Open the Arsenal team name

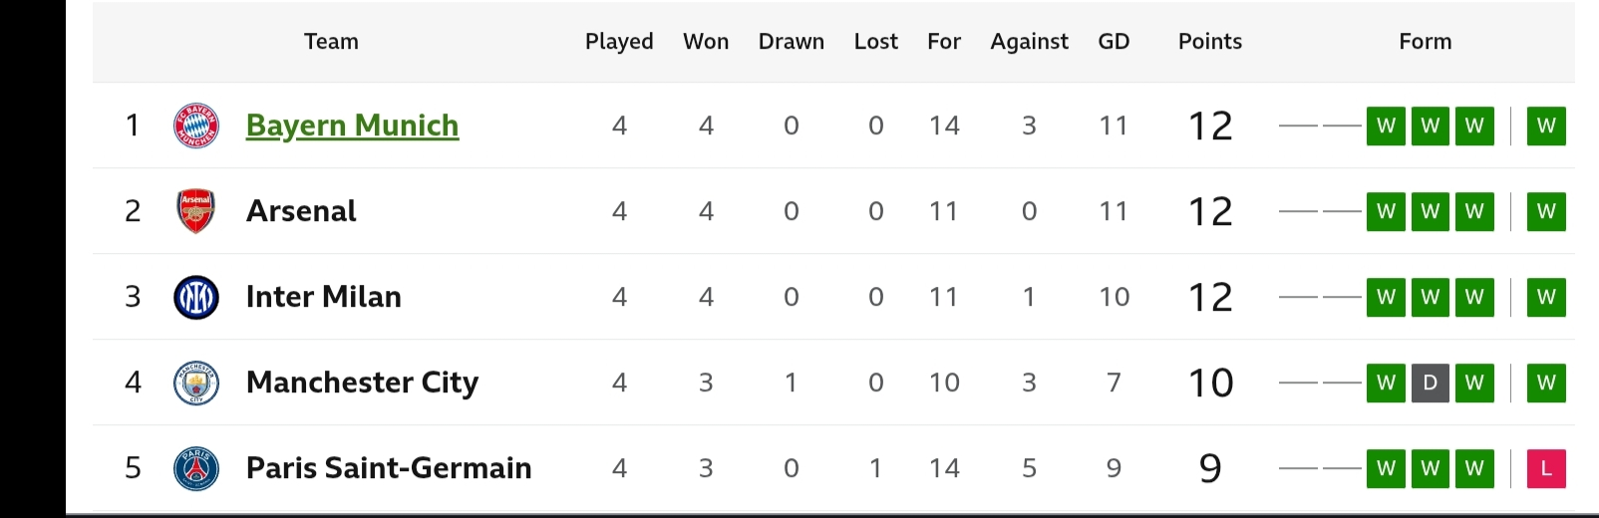click(301, 211)
